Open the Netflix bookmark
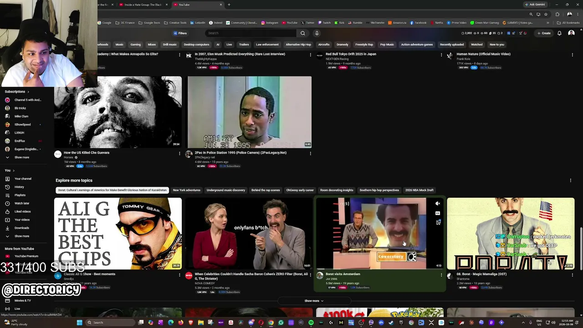Image resolution: width=583 pixels, height=328 pixels. click(x=437, y=23)
